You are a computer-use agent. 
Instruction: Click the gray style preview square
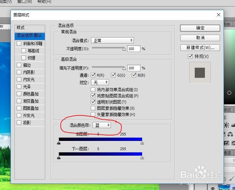coord(200,73)
